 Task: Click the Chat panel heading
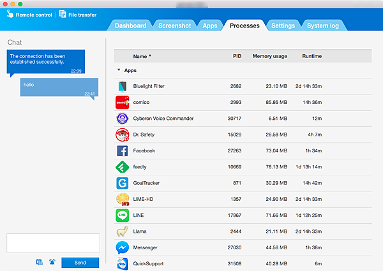[x=15, y=42]
